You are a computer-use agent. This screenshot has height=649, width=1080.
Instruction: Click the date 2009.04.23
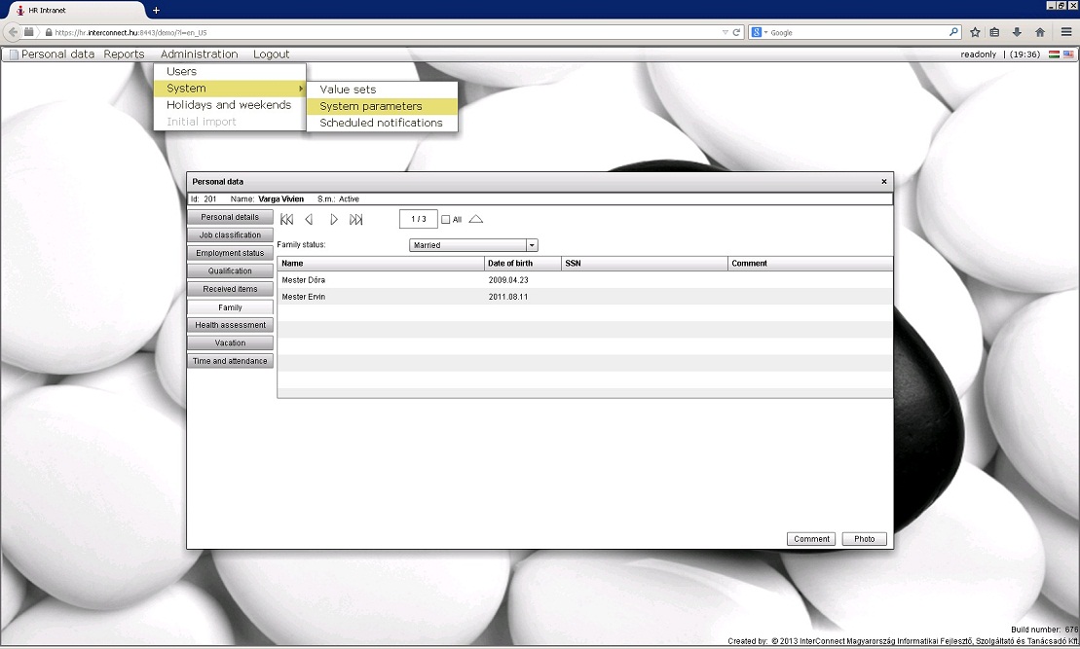(x=508, y=280)
